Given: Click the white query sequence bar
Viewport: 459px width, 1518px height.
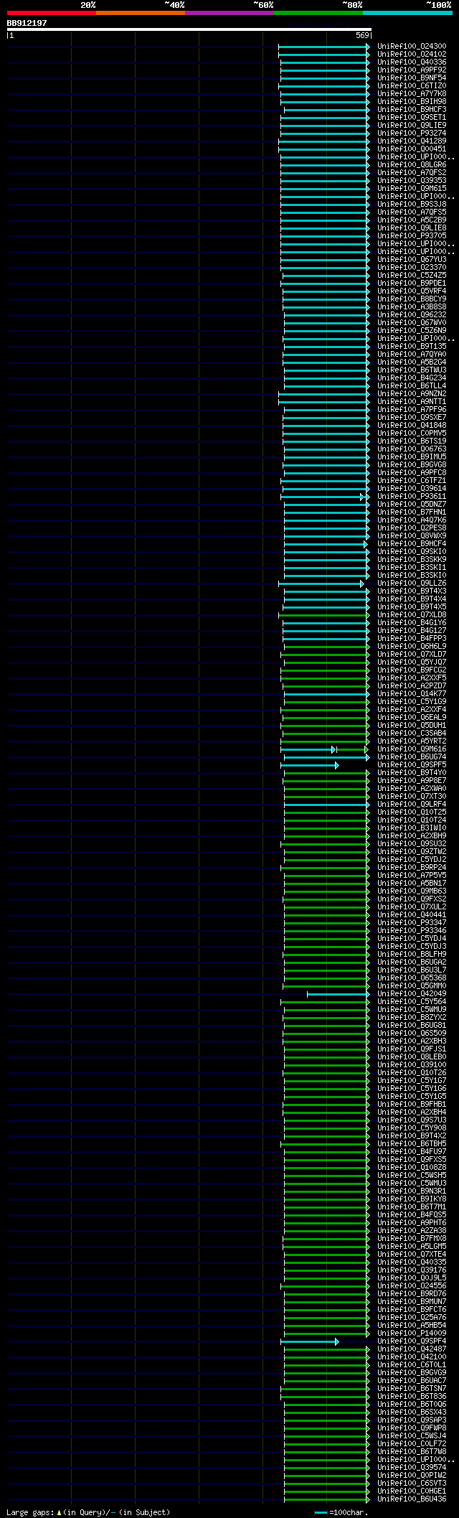Looking at the screenshot, I should pos(189,29).
